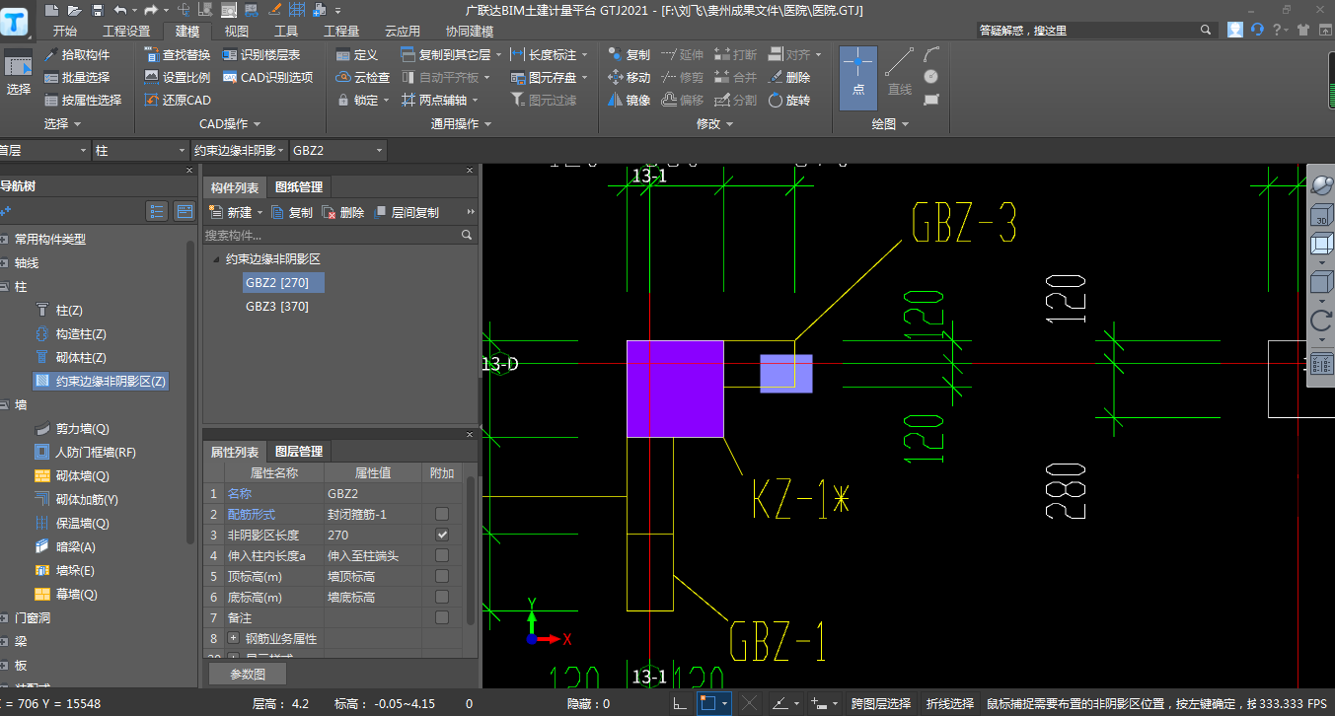
Task: Click the 定义 define tool
Action: 357,54
